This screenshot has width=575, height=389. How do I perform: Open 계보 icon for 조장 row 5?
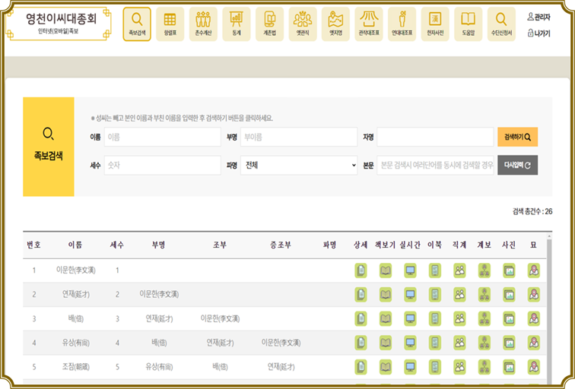pyautogui.click(x=484, y=367)
